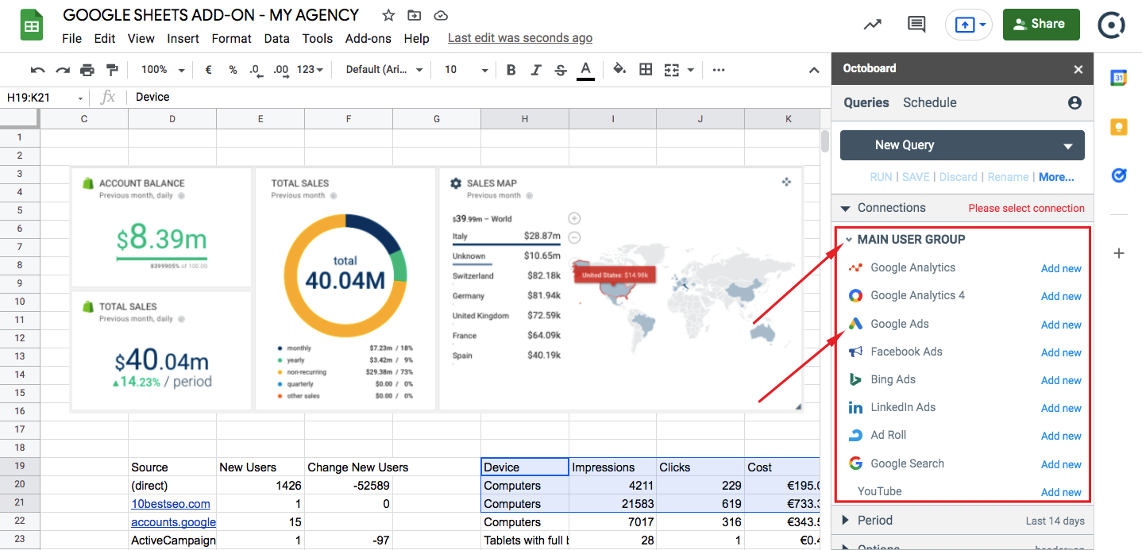The height and width of the screenshot is (550, 1142).
Task: Open the borders tool
Action: point(646,70)
